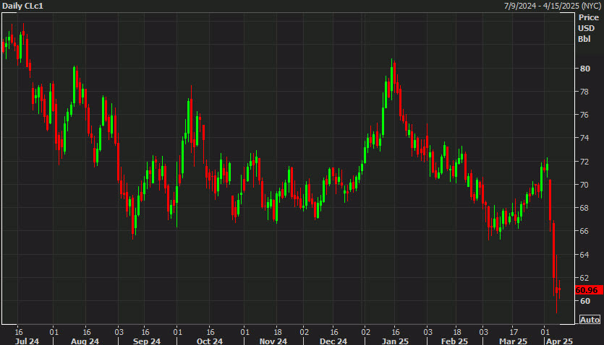Screen dimensions: 604x345
Task: Click the 70 price axis label
Action: [584, 185]
